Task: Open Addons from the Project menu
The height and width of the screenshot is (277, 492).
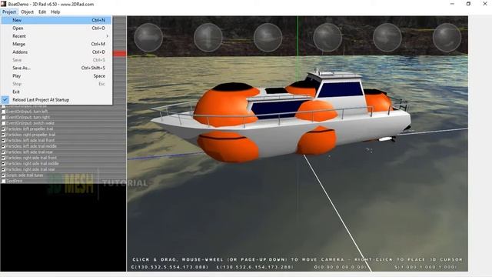Action: 56,52
